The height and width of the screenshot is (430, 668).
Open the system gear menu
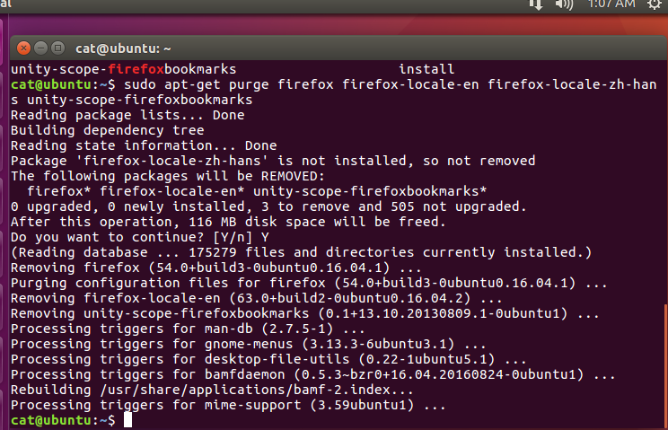click(654, 4)
